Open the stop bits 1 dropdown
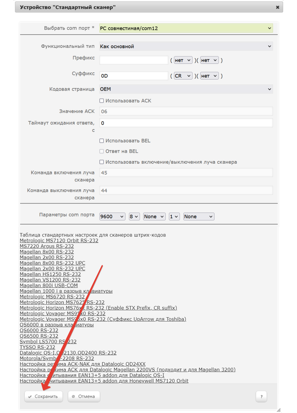The height and width of the screenshot is (413, 297). coord(174,217)
